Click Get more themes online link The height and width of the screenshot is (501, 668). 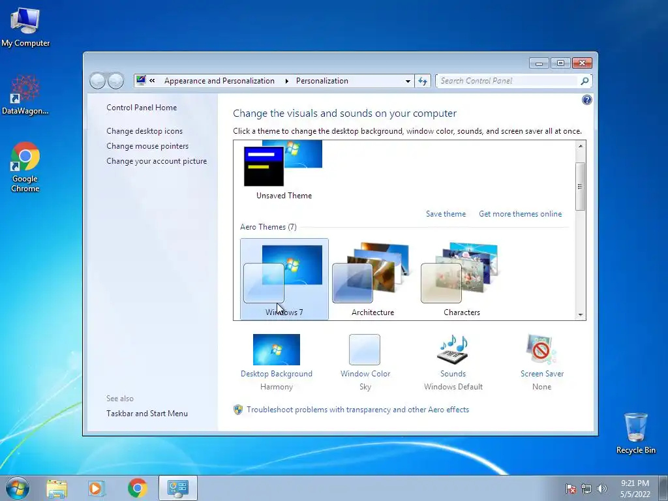pos(520,214)
